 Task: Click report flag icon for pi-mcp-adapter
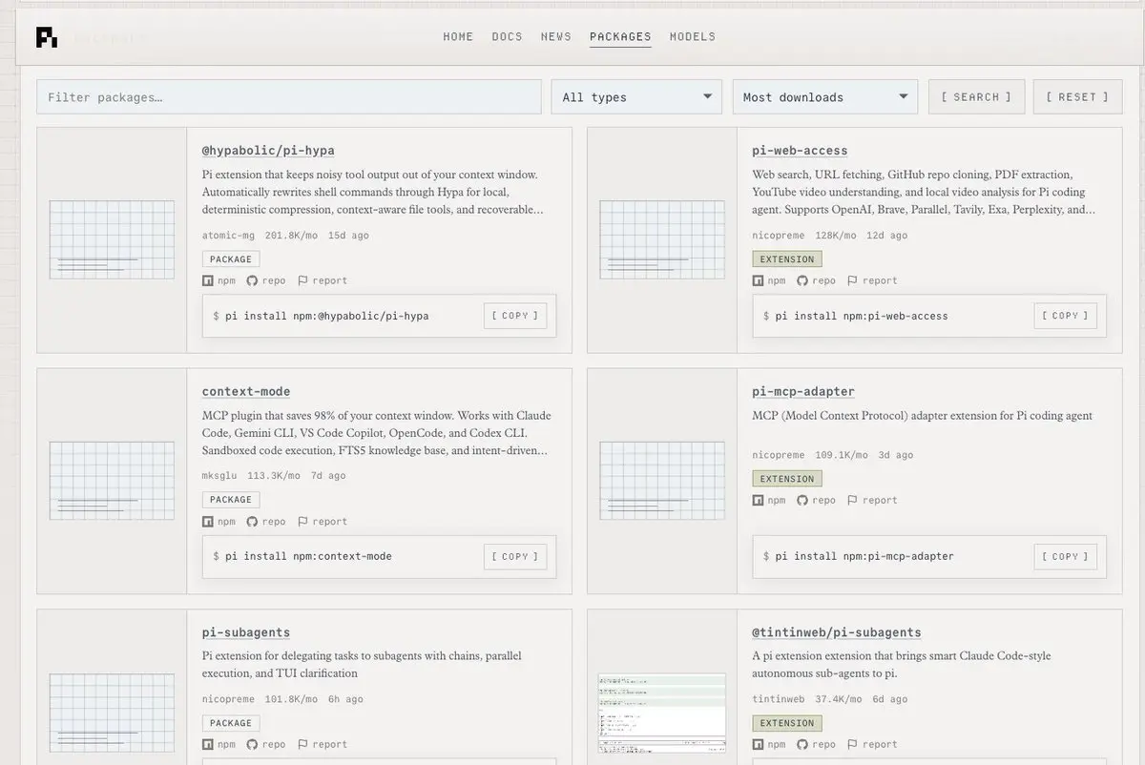[x=854, y=500]
